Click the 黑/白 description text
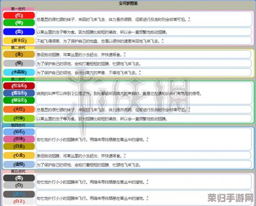Image resolution: width=256 pixels, height=206 pixels. tap(91, 182)
